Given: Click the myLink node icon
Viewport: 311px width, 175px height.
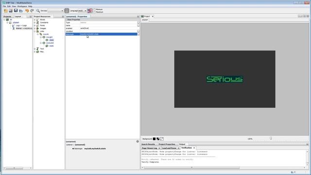Looking at the screenshot, I should pyautogui.click(x=41, y=34).
